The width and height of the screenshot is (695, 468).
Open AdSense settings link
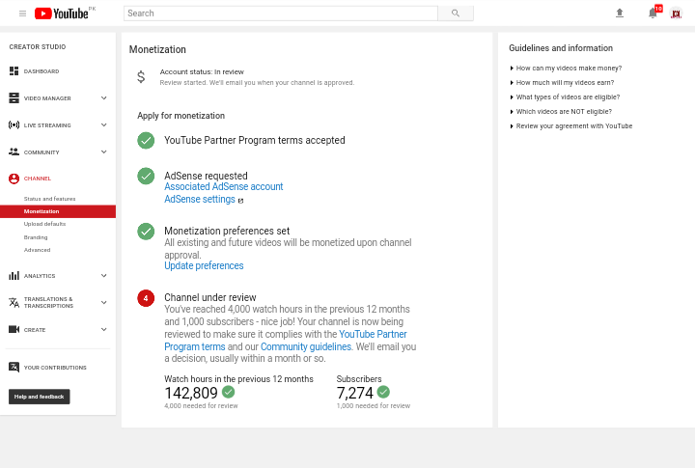click(x=200, y=200)
